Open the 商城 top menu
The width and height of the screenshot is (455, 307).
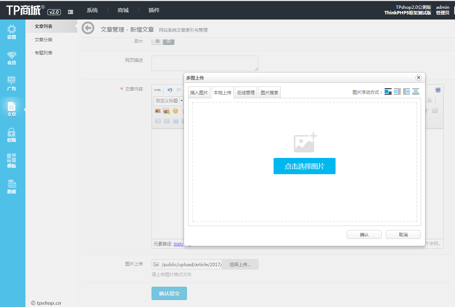[x=123, y=10]
